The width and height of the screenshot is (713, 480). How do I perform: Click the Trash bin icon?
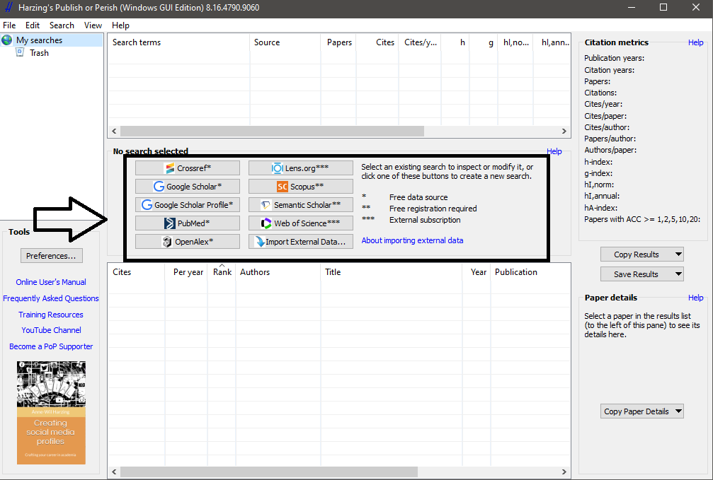[x=20, y=52]
